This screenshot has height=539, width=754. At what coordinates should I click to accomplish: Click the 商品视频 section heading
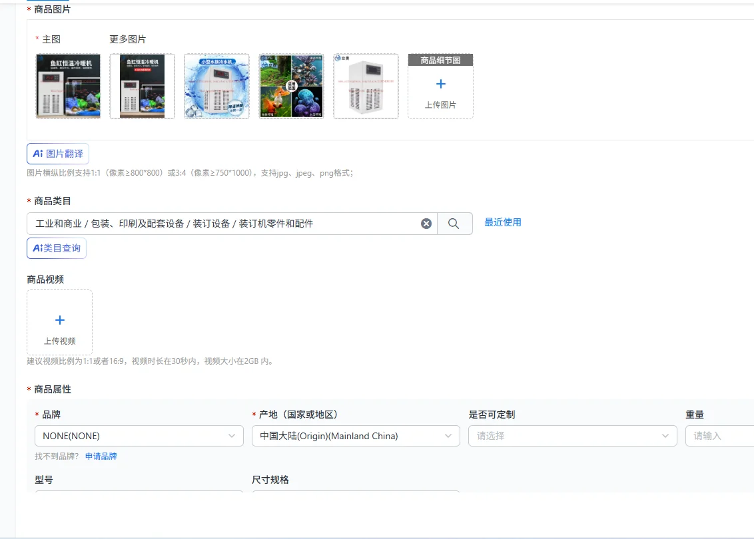[45, 279]
